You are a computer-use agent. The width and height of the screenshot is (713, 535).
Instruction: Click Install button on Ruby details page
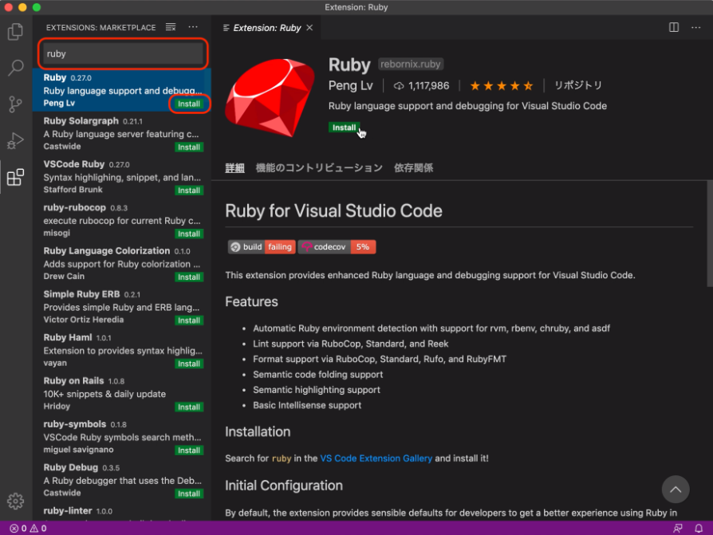coord(344,128)
